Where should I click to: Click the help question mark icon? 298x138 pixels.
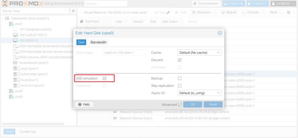point(289,12)
